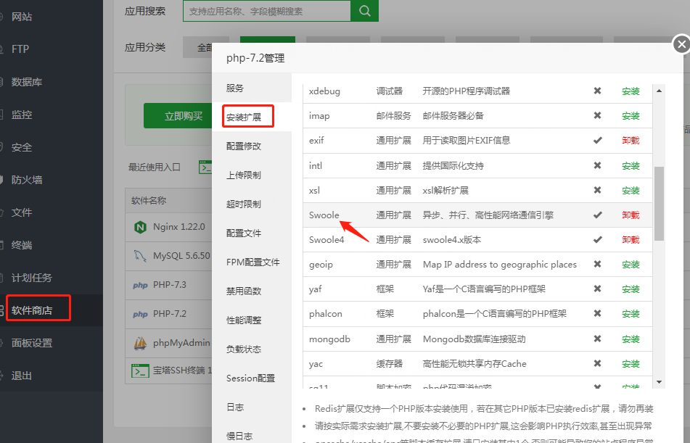This screenshot has width=690, height=443.
Task: Focus the 应用搜索 search input field
Action: point(267,11)
